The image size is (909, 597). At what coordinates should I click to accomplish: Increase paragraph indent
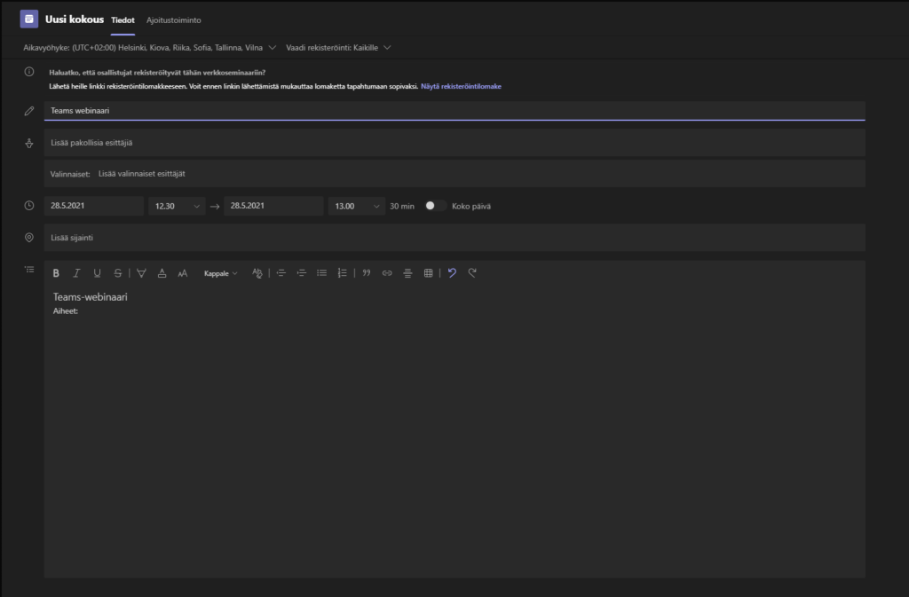(302, 273)
